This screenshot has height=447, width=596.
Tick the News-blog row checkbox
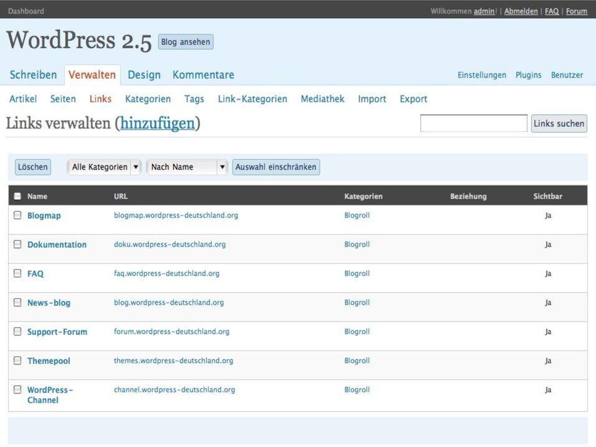point(17,302)
